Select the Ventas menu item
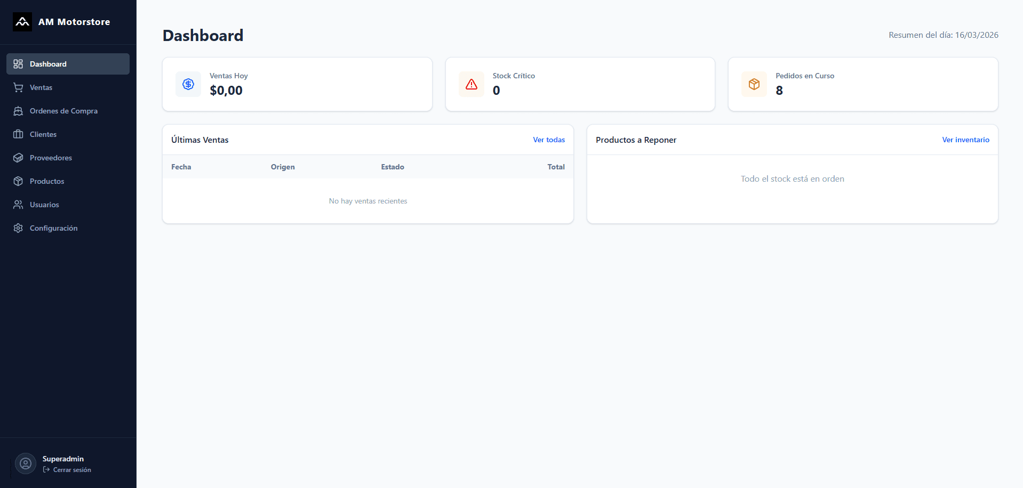The width and height of the screenshot is (1023, 488). (x=41, y=87)
